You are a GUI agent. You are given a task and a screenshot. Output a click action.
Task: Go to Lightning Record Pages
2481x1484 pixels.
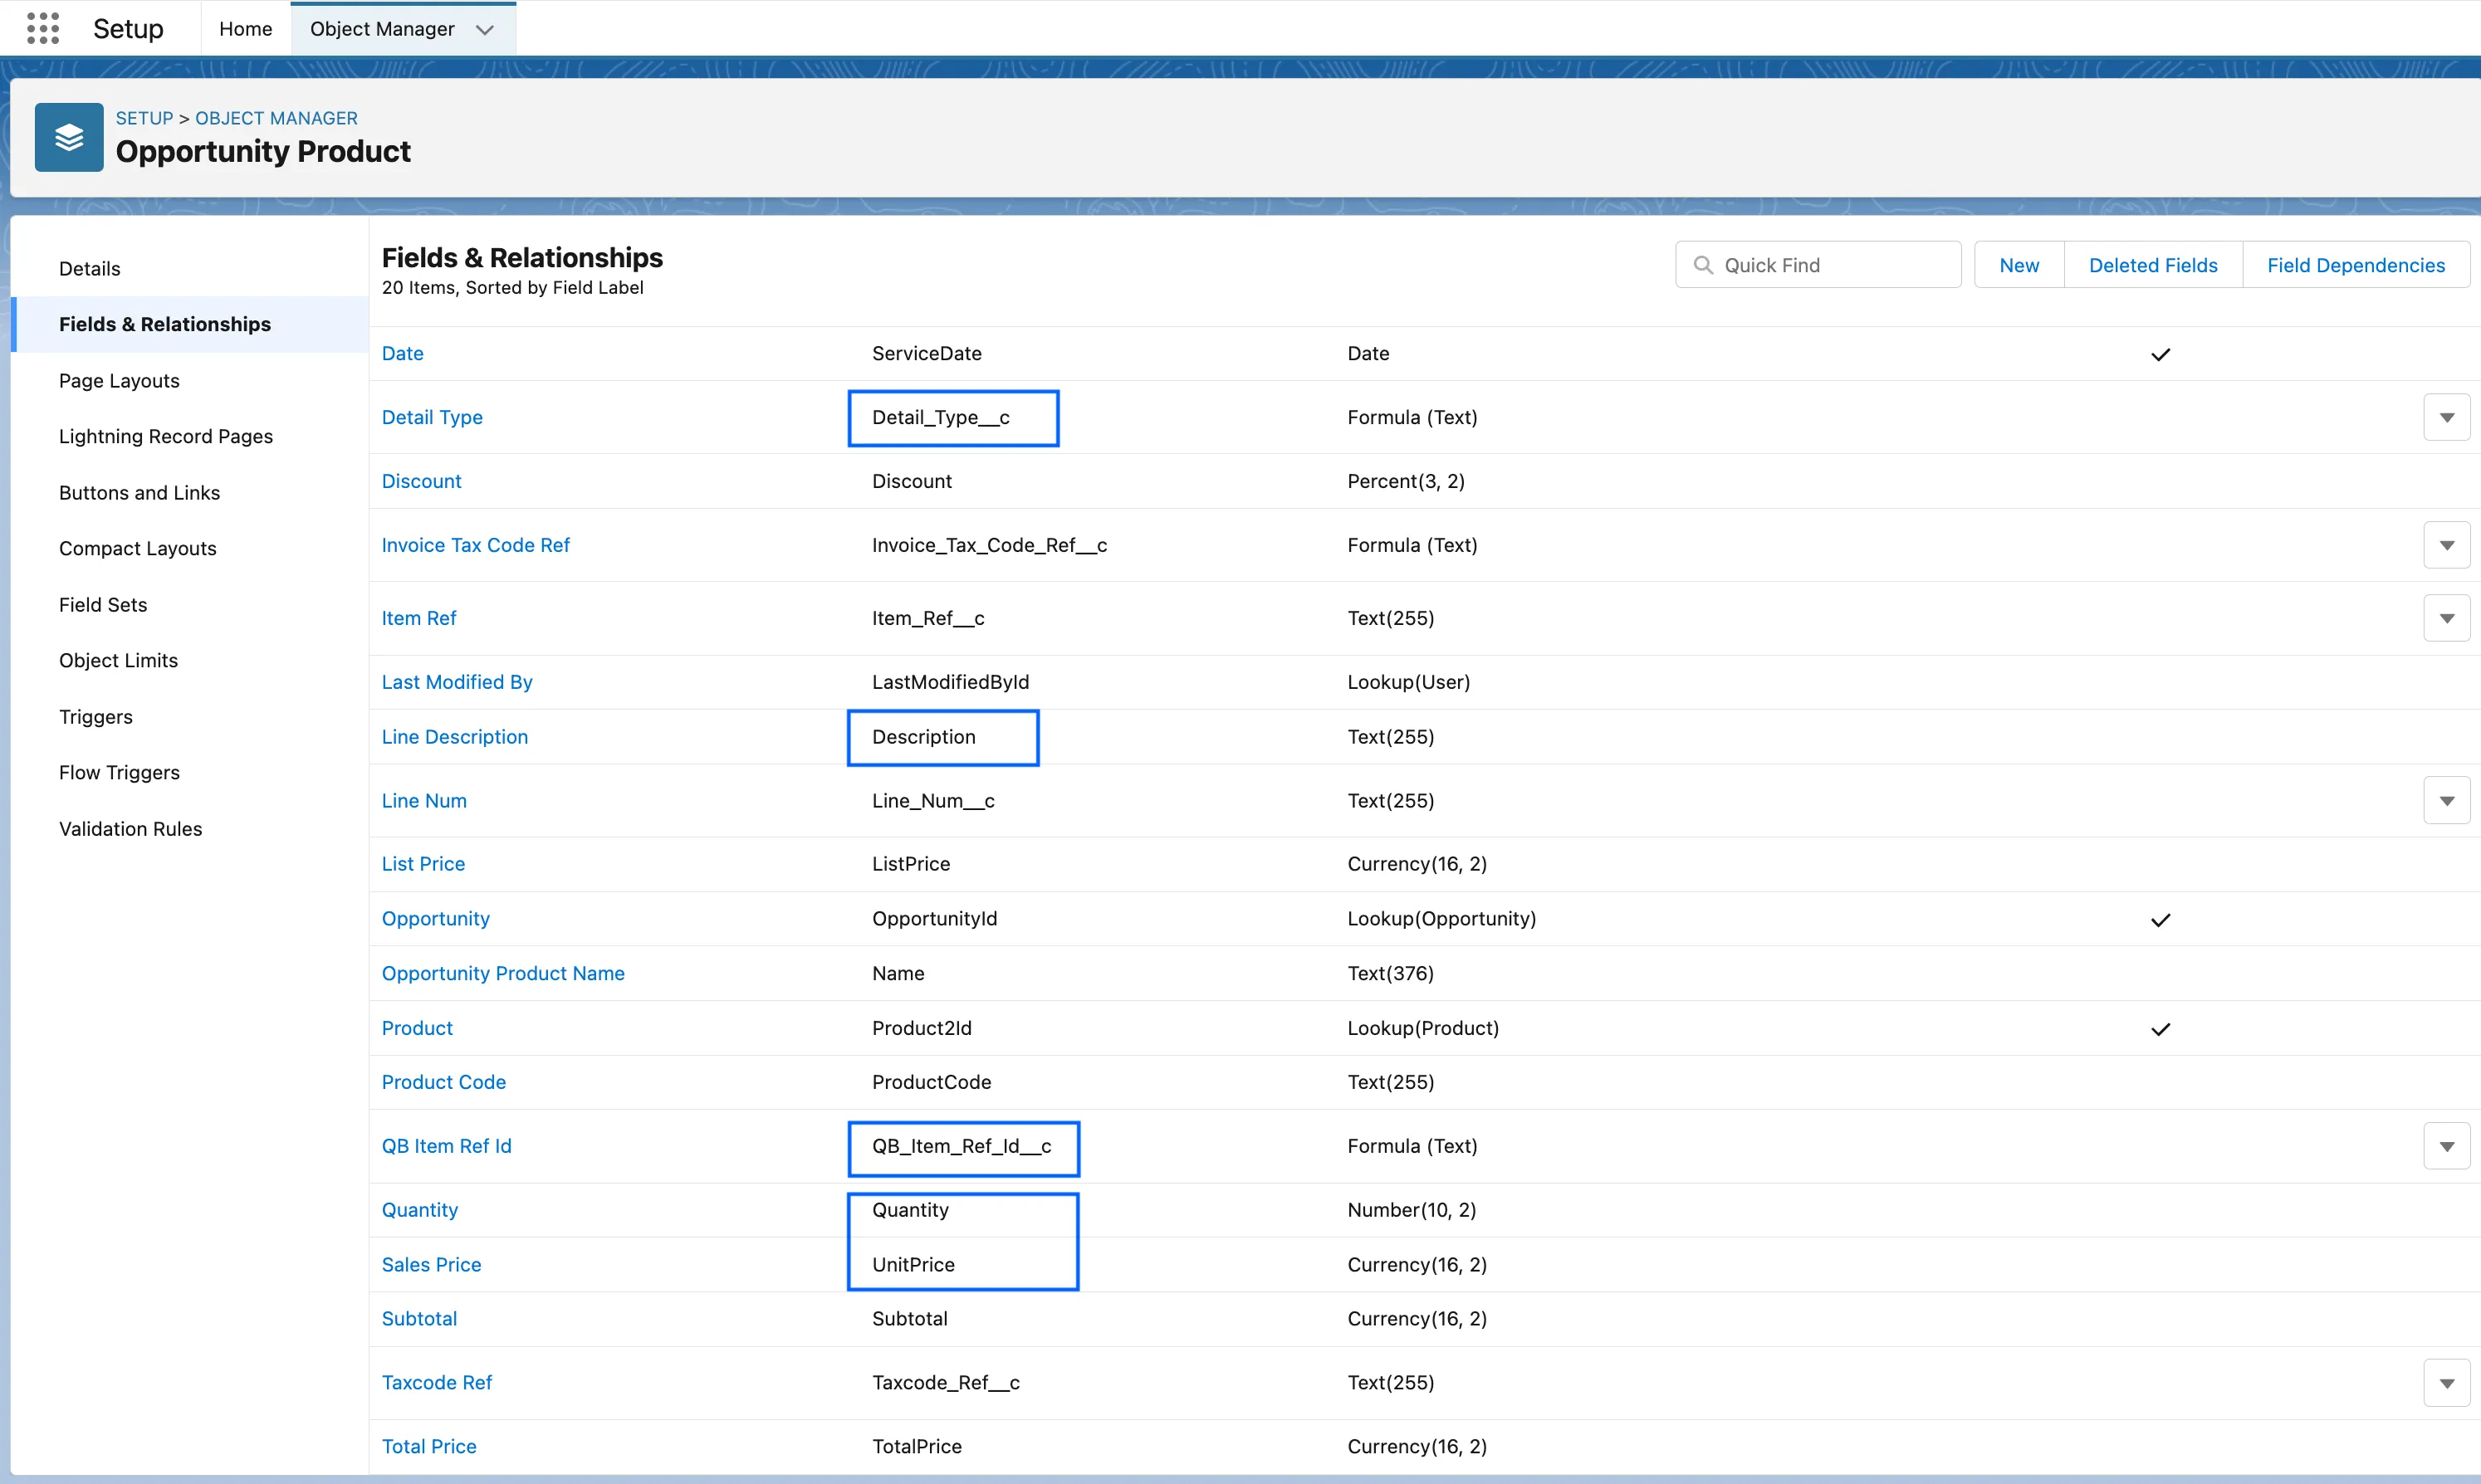pyautogui.click(x=165, y=437)
